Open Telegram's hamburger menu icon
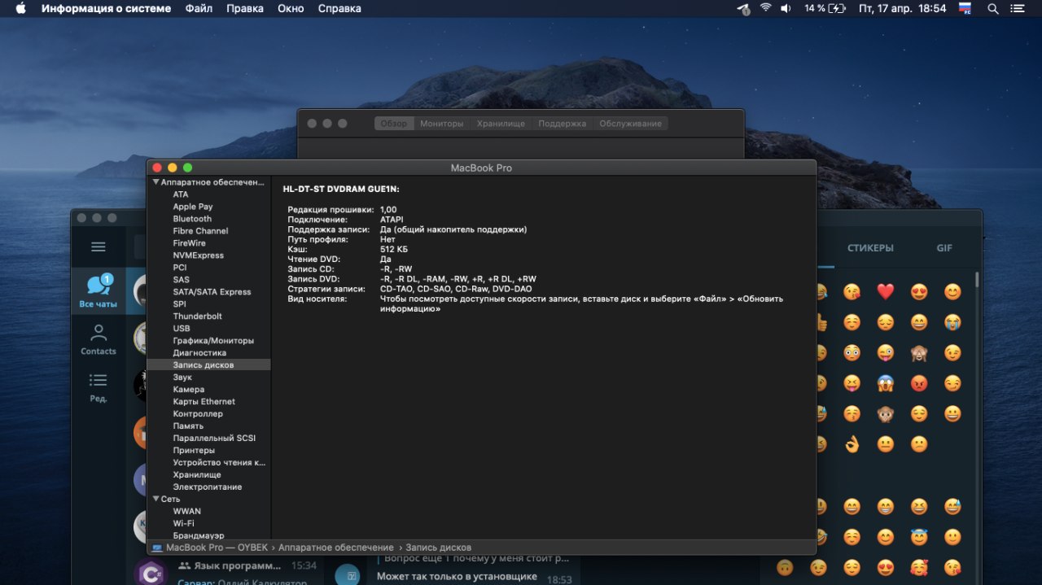This screenshot has width=1042, height=585. [99, 247]
